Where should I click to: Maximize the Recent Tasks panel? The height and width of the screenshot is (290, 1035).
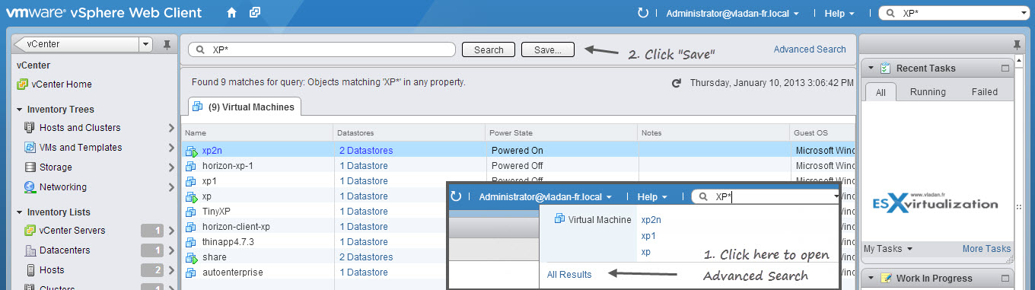pyautogui.click(x=1005, y=69)
